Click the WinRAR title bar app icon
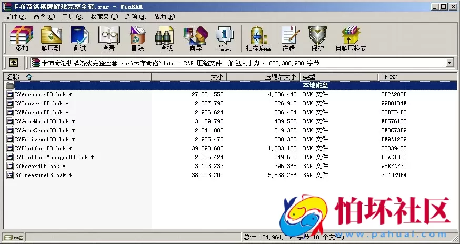460x244 pixels. click(7, 6)
